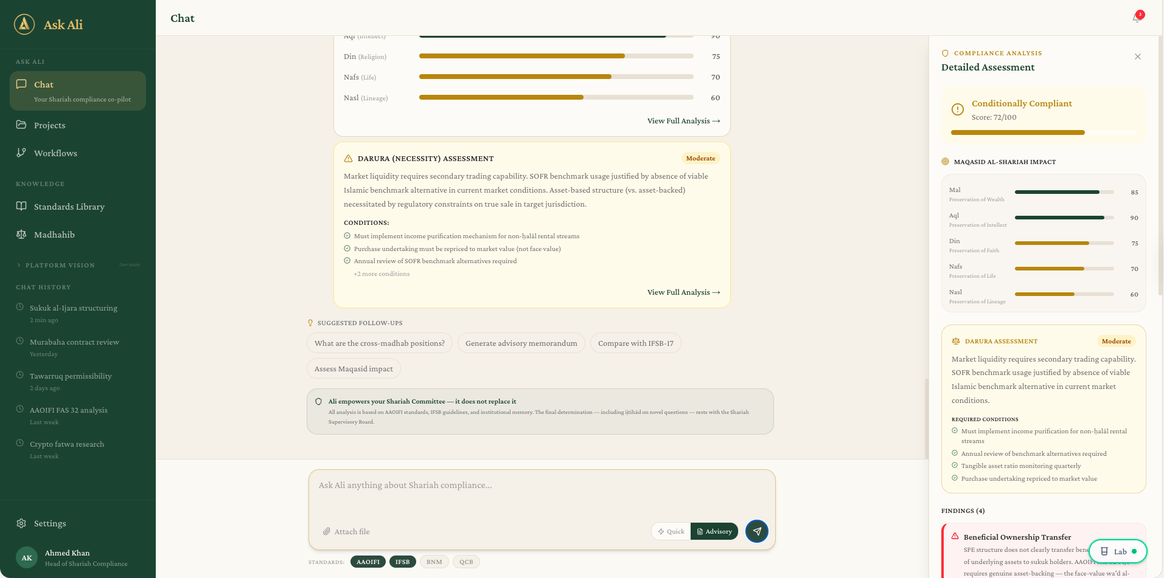Toggle the Lab mode button

click(1117, 551)
